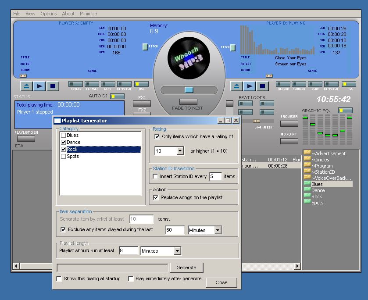The height and width of the screenshot is (300, 368).
Task: Check the Blues category checkbox
Action: tap(63, 136)
